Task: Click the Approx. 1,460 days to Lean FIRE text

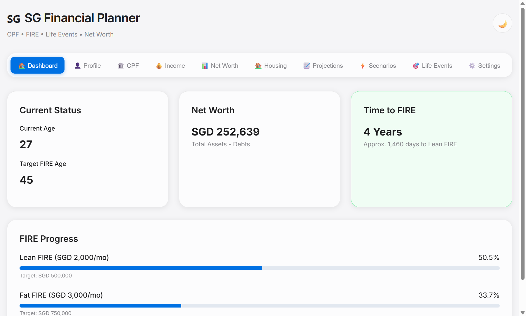Action: tap(410, 144)
